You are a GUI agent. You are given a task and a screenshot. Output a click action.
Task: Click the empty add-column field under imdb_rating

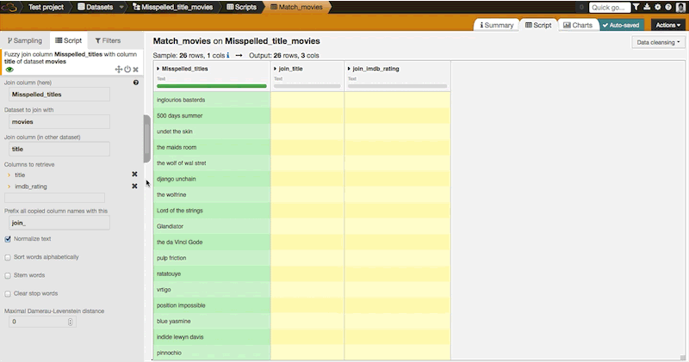pos(54,198)
